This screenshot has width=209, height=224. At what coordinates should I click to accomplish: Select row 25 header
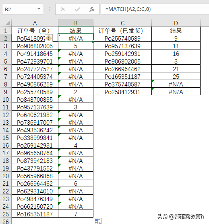6,214
